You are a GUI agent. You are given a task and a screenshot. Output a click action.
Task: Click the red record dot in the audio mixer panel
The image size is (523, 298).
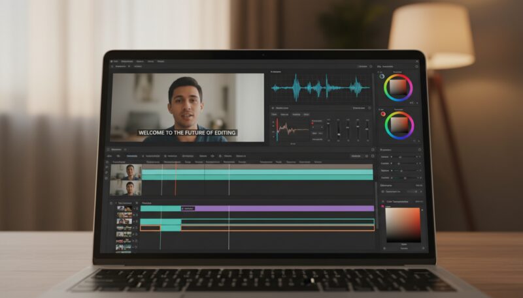point(312,123)
